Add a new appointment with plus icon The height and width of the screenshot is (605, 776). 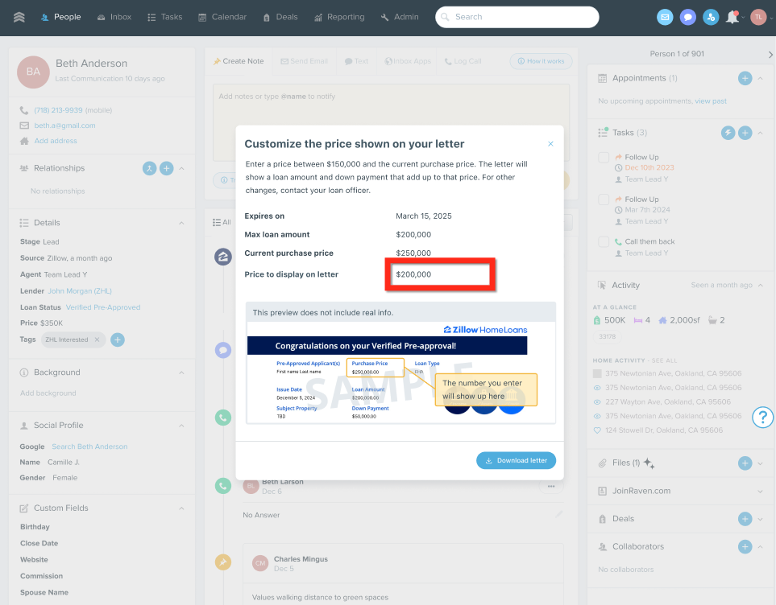point(745,78)
